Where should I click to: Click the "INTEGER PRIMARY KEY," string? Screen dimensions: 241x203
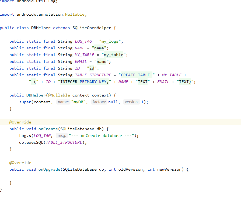tap(85, 82)
